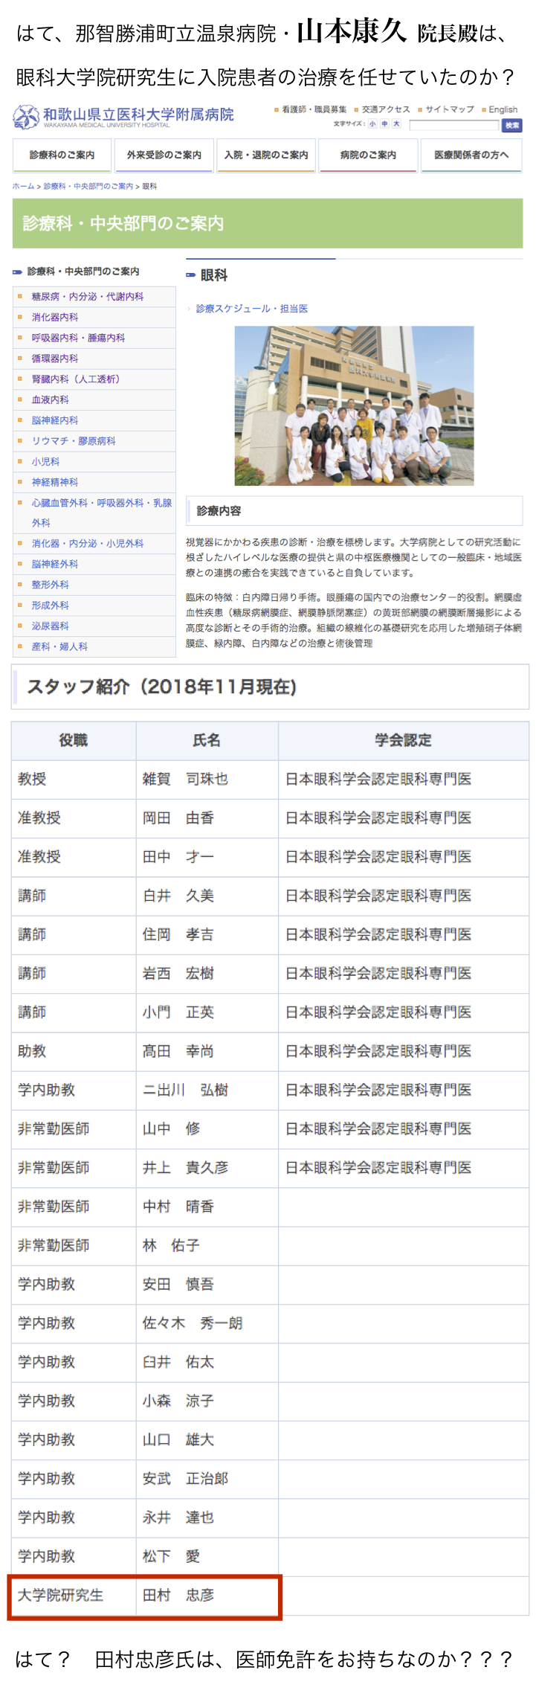This screenshot has width=536, height=1699.
Task: Click the 氏名 column header
Action: click(x=207, y=740)
